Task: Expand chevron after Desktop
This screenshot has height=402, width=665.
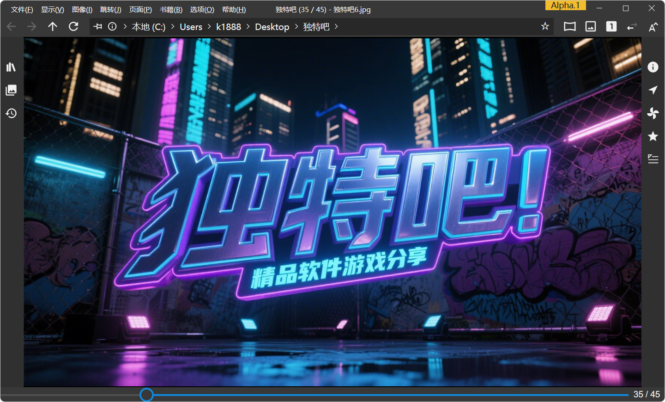Action: [x=296, y=27]
